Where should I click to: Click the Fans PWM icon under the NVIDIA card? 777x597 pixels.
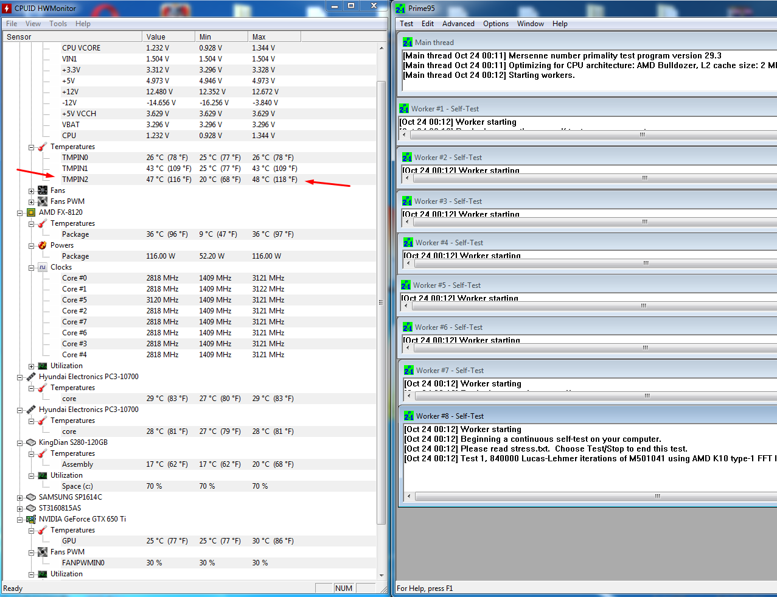(x=43, y=552)
